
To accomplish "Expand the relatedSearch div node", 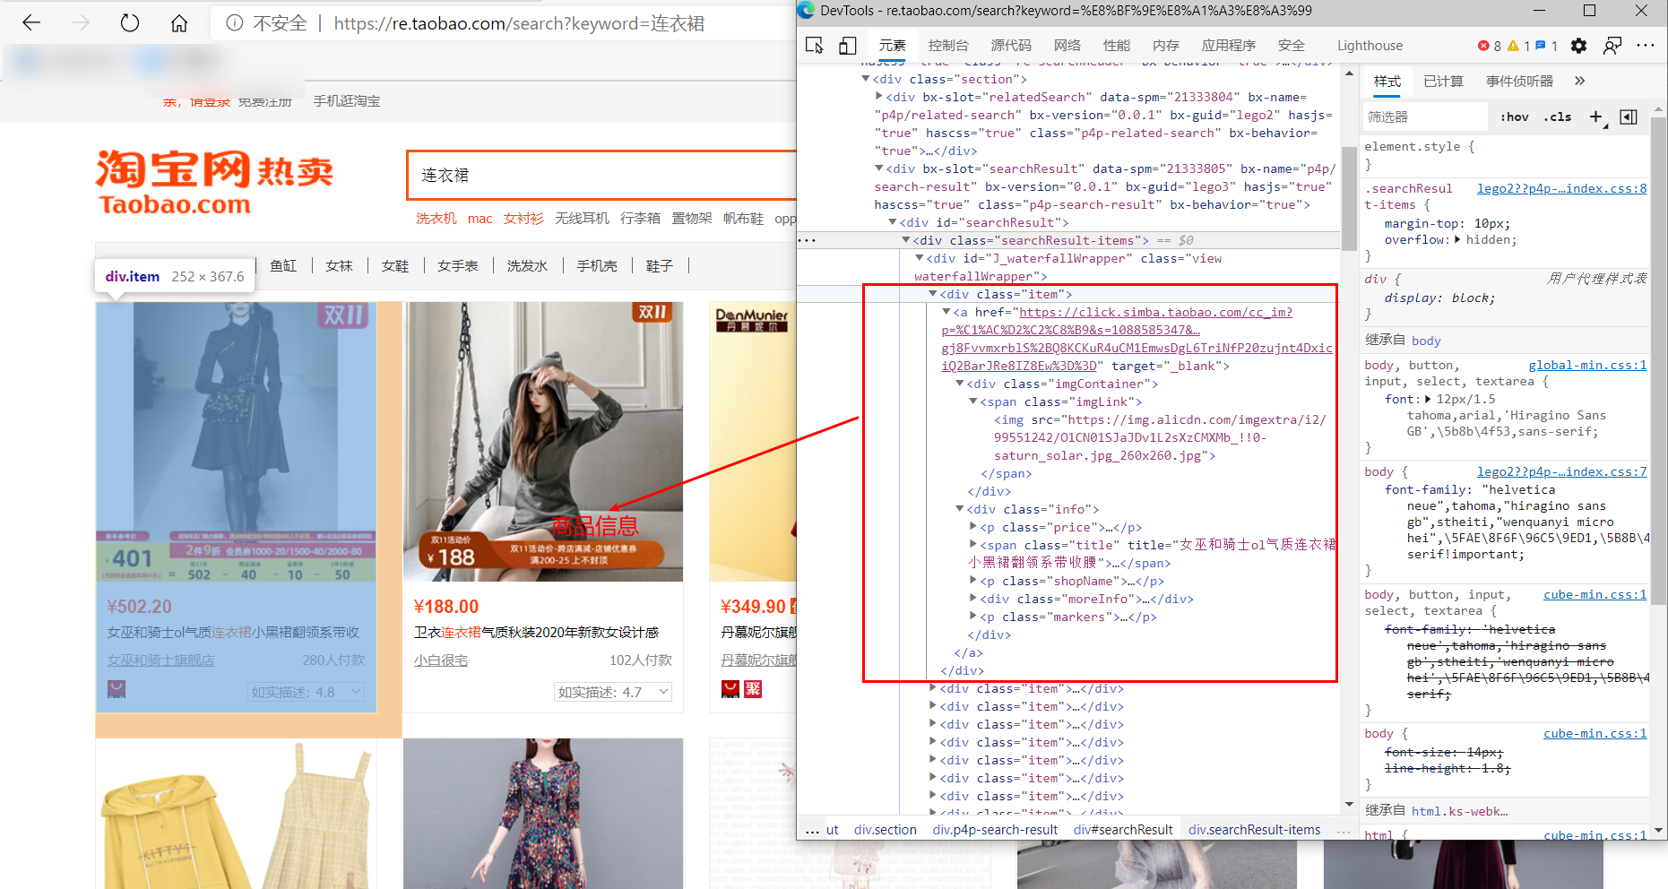I will tap(879, 97).
